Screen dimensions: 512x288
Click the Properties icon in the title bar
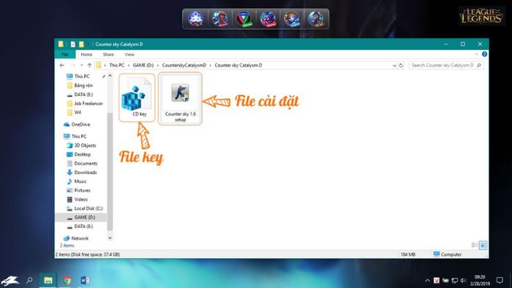73,44
